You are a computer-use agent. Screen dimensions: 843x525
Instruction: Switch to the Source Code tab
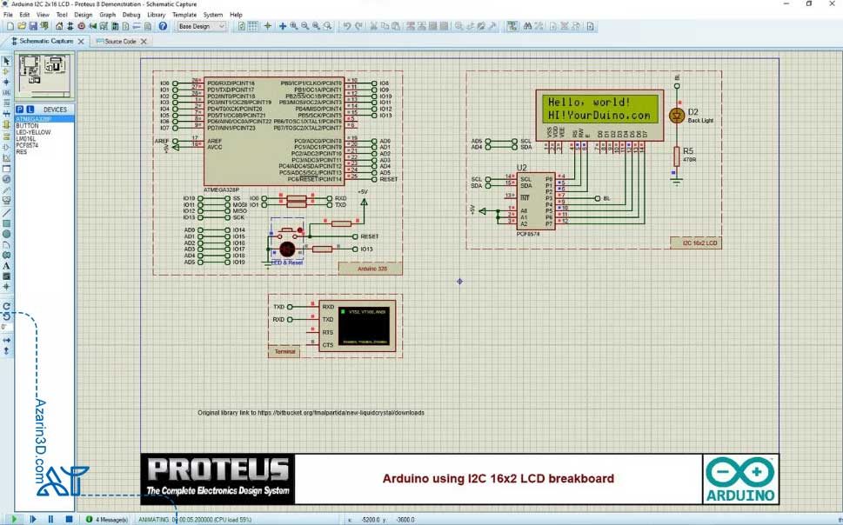coord(120,41)
